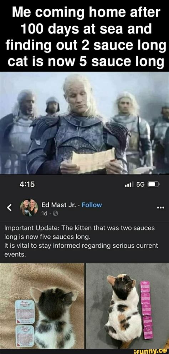Viewport: 169px width, 354px height.
Task: Click the parchment scroll held by the man
Action: click(x=93, y=160)
